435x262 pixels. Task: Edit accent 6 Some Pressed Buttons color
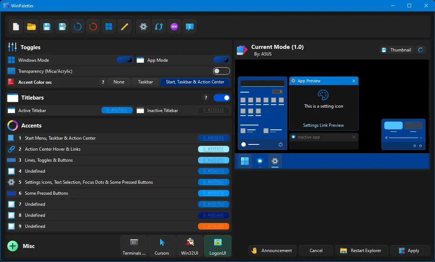click(x=213, y=193)
